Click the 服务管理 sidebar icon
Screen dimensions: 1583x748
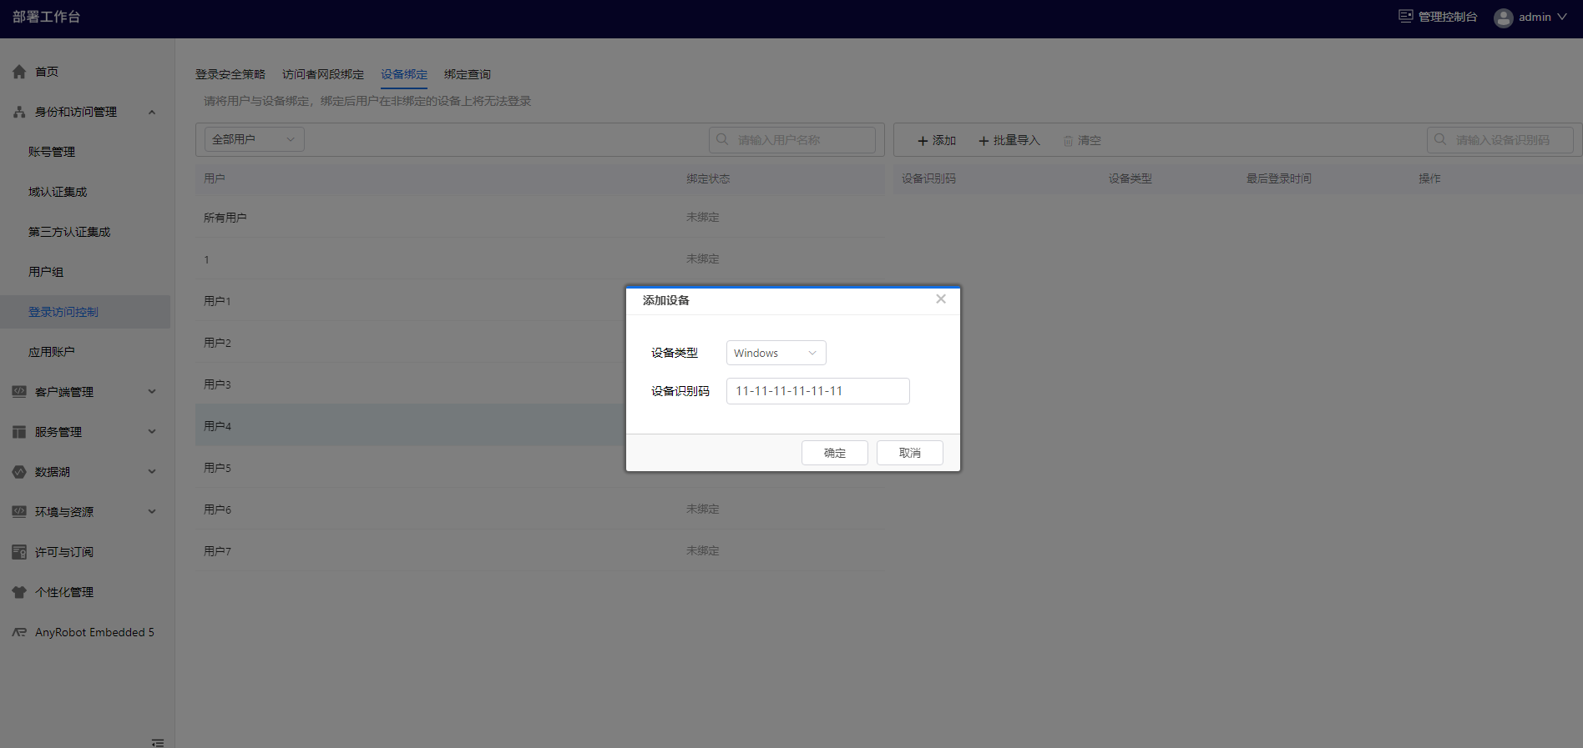click(x=19, y=432)
